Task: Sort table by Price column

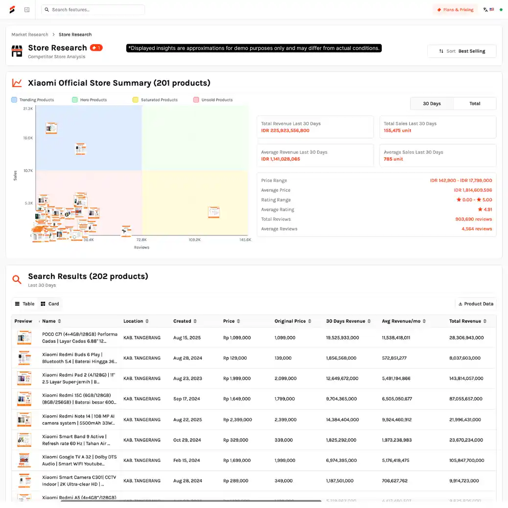Action: pyautogui.click(x=231, y=322)
